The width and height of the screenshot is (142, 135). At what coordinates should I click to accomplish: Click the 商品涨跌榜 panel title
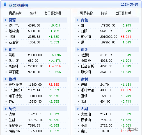coord(18,5)
